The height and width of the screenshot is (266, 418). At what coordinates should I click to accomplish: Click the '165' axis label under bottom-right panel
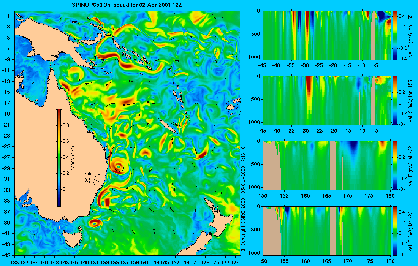[326, 261]
